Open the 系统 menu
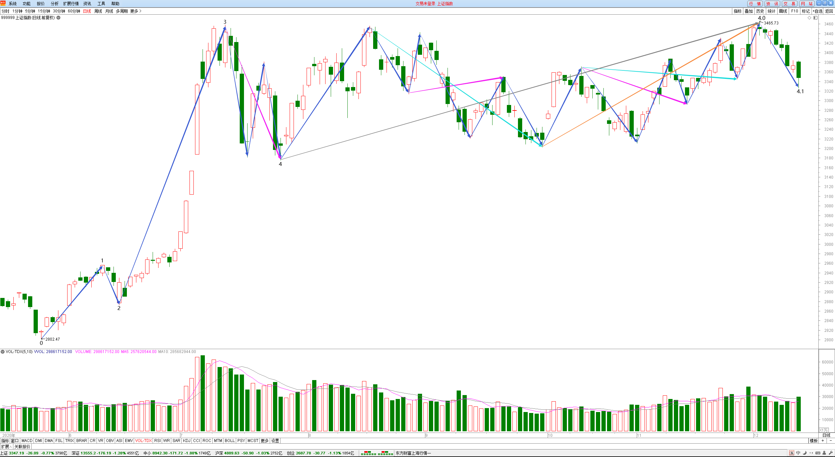 (12, 4)
